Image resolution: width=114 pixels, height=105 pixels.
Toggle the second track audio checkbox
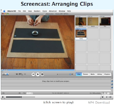click(112, 84)
